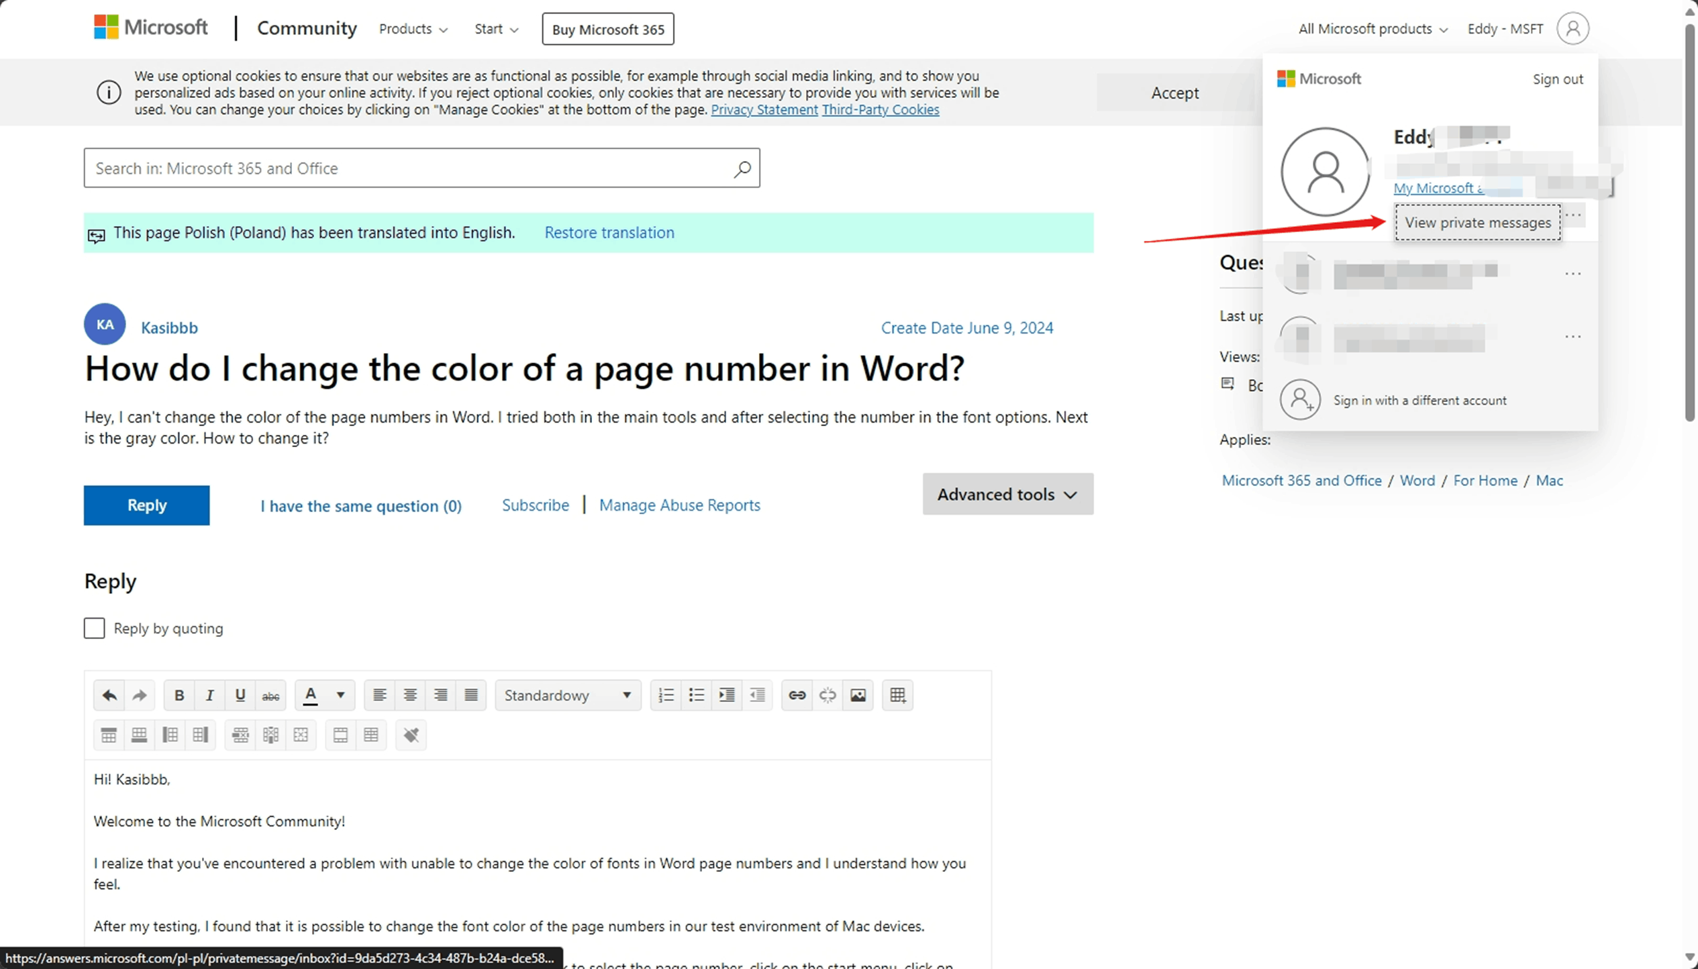This screenshot has height=969, width=1698.
Task: Click into the reply text editor body
Action: click(538, 864)
